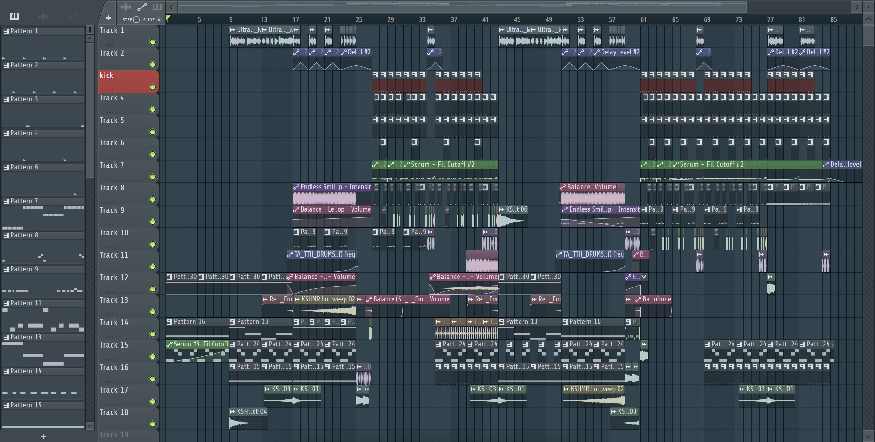875x442 pixels.
Task: Toggle the SLIDE mode radio button
Action: pos(159,20)
